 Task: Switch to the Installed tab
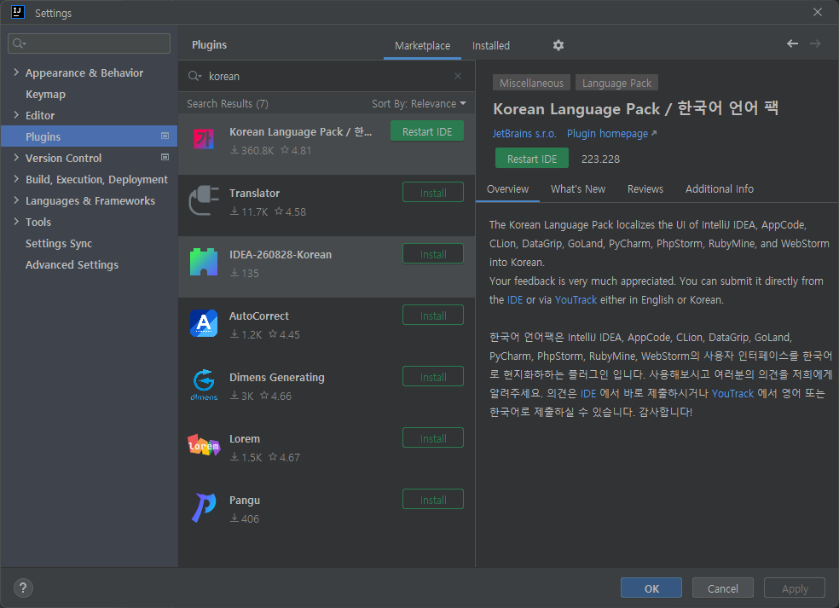(490, 46)
